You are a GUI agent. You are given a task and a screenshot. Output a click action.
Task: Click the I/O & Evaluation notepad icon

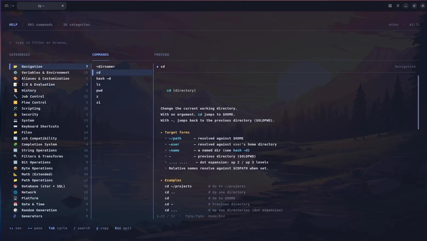(15, 85)
